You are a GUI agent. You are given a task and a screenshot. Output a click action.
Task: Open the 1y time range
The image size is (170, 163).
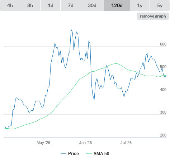pyautogui.click(x=140, y=5)
